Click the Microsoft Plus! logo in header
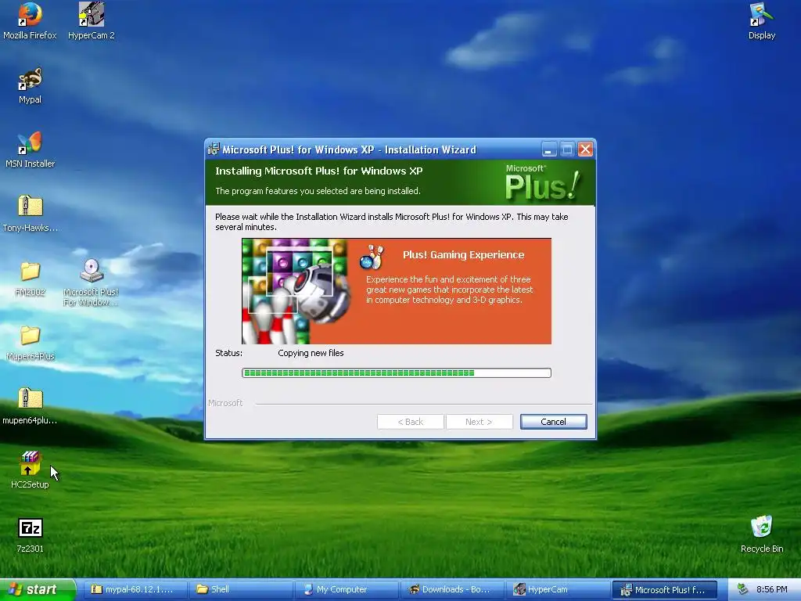The height and width of the screenshot is (601, 801). pos(543,182)
